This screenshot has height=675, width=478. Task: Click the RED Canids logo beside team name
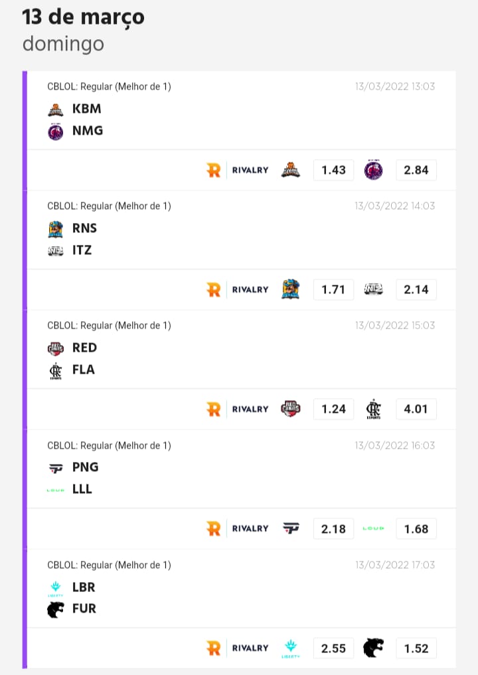[x=56, y=348]
